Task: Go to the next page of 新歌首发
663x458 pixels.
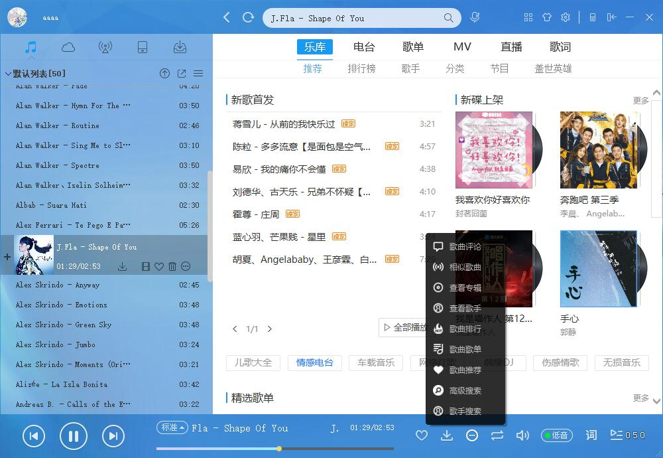Action: [x=270, y=329]
